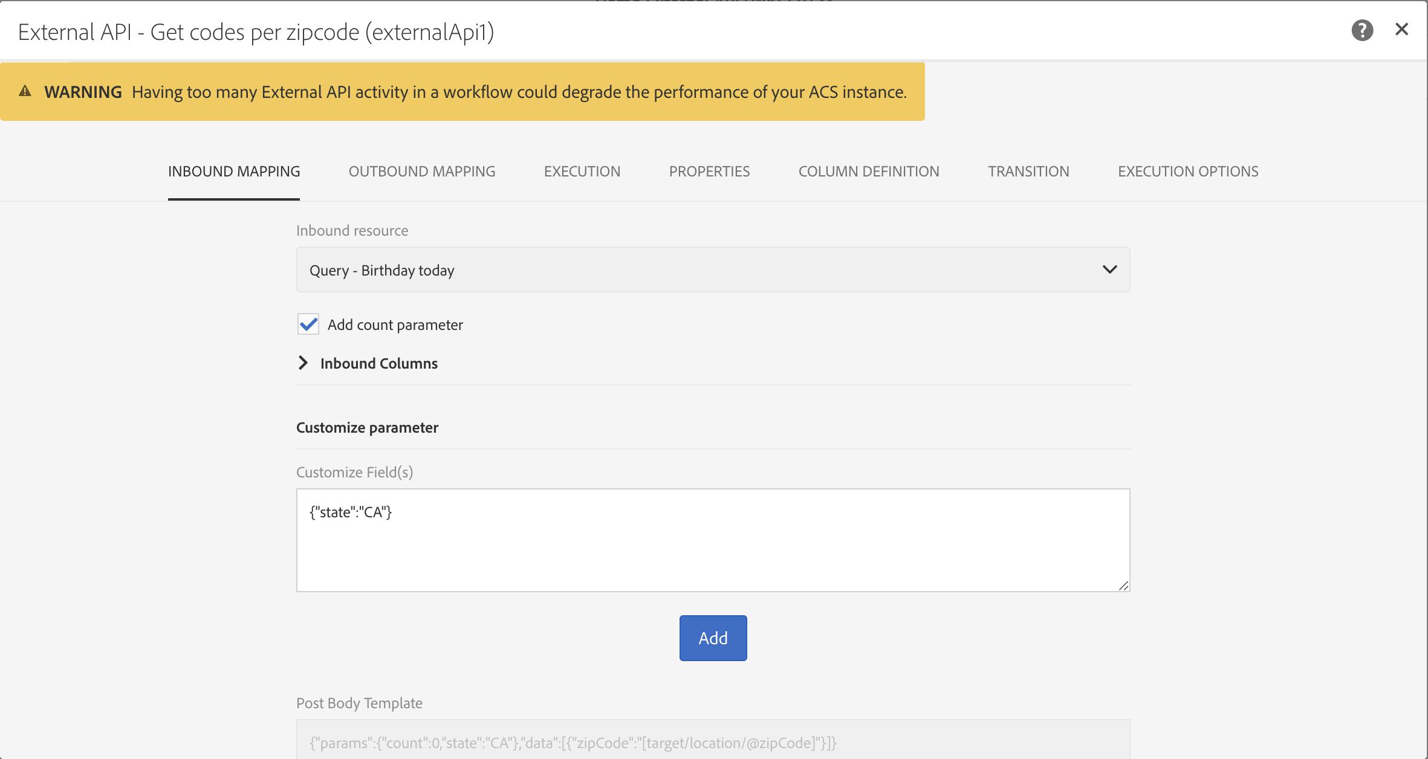Click the Post Body Template field

712,742
